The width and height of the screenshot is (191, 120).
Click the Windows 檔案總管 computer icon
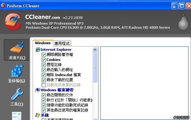[38, 90]
